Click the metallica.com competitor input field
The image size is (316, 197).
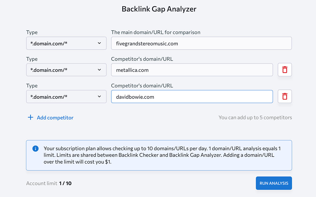tap(191, 70)
